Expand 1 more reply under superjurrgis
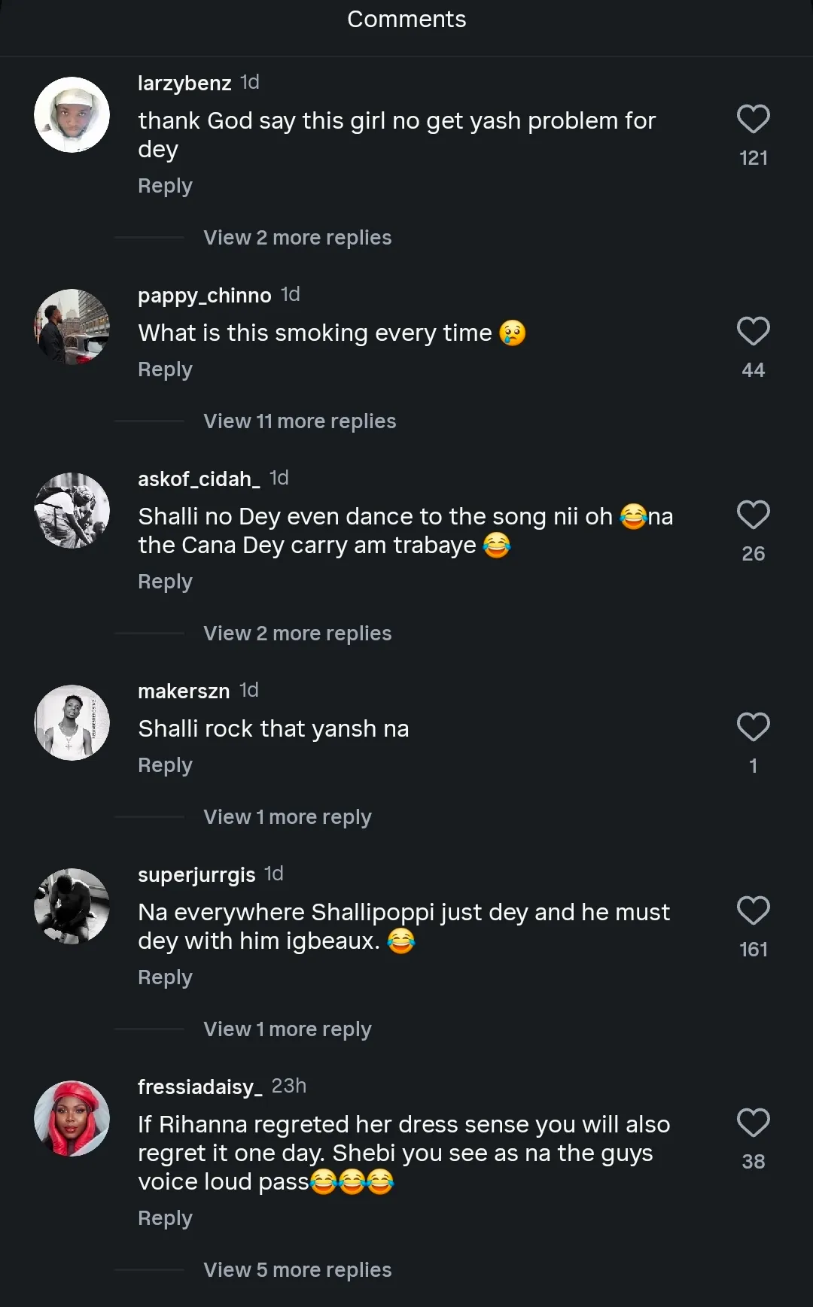 click(288, 1029)
